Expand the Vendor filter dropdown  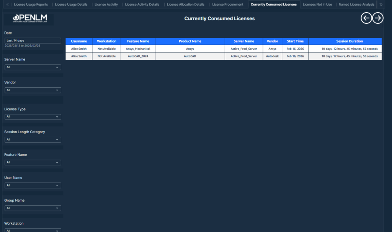coord(33,90)
